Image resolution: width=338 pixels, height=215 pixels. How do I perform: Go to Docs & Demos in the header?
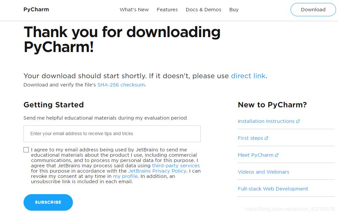click(x=203, y=10)
